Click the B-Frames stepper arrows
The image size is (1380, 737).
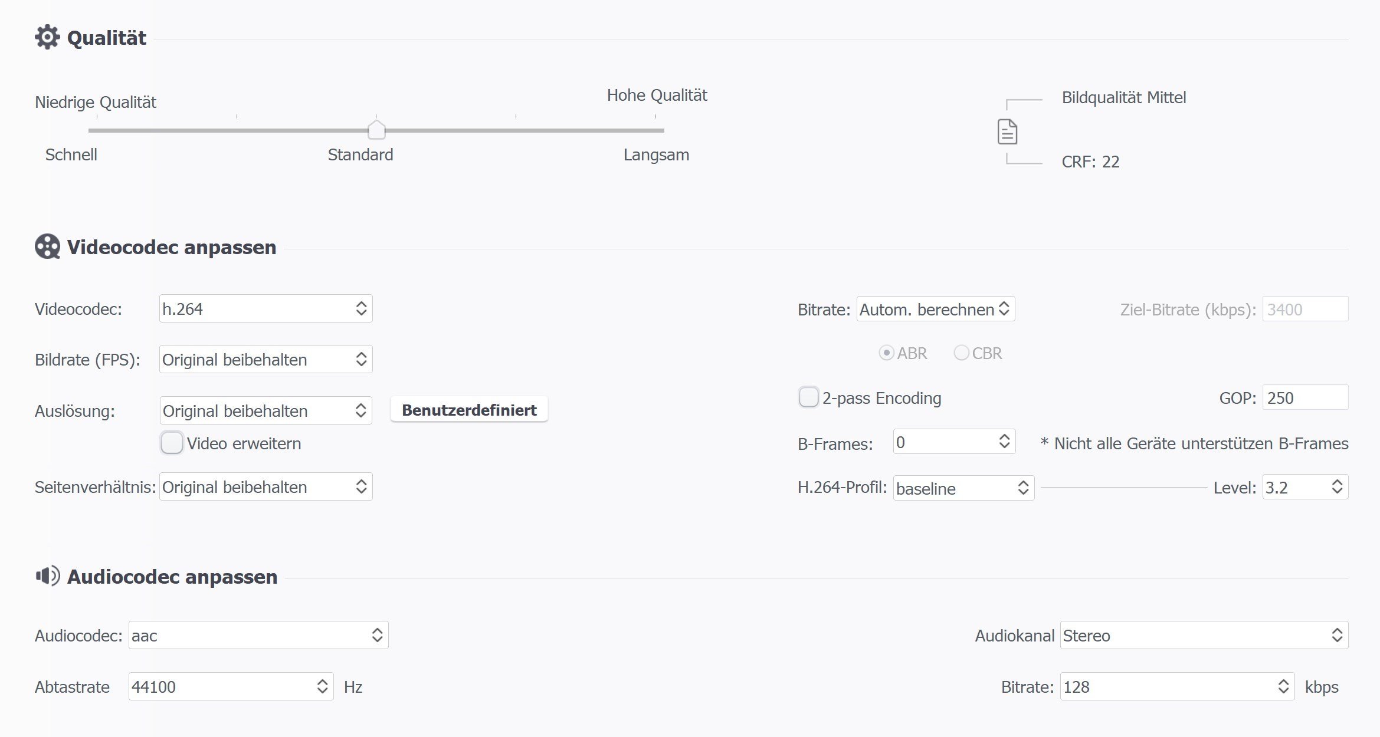(x=1004, y=442)
